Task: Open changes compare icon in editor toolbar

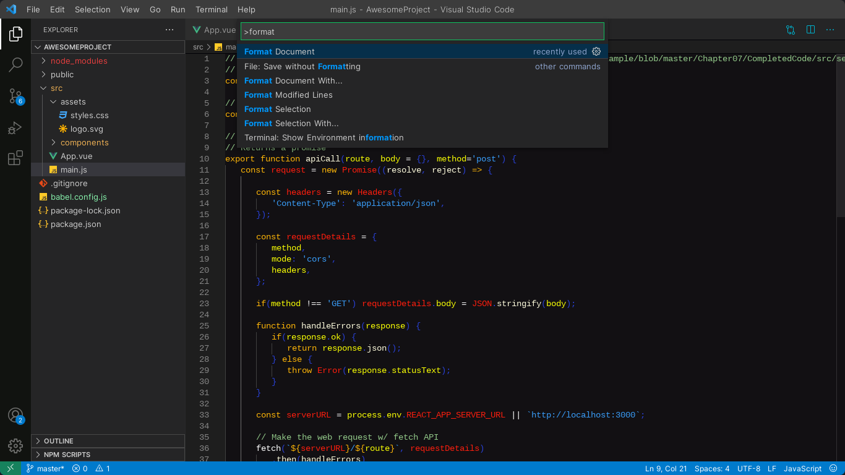Action: click(791, 30)
